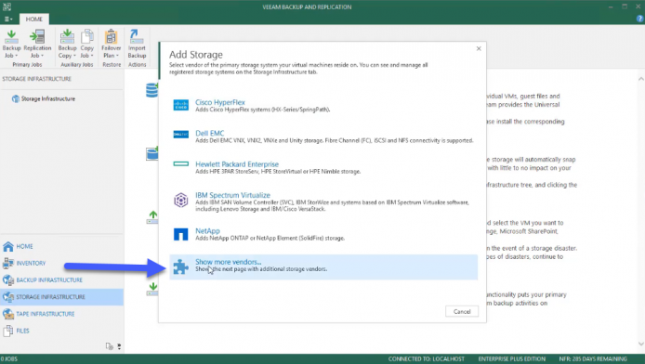Click the Cancel button
The height and width of the screenshot is (364, 645).
(462, 311)
